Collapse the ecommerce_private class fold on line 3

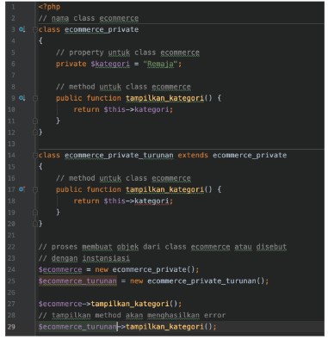(x=34, y=29)
